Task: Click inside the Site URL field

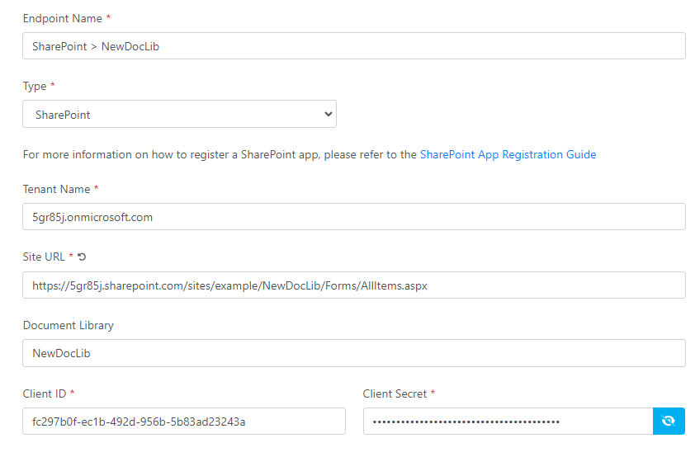Action: point(353,285)
